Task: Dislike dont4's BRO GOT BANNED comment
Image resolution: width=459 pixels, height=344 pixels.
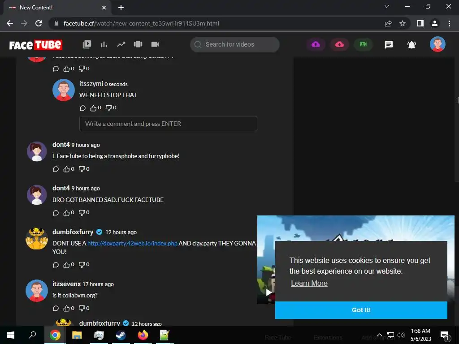Action: click(82, 213)
